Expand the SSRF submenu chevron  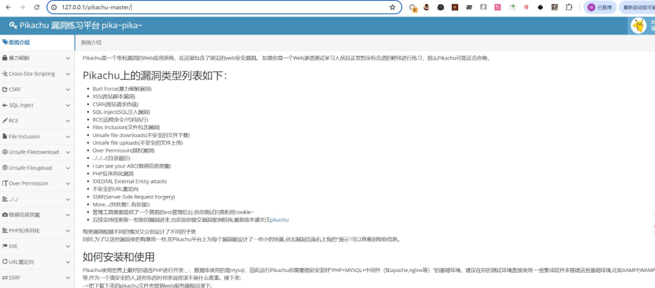click(x=68, y=278)
